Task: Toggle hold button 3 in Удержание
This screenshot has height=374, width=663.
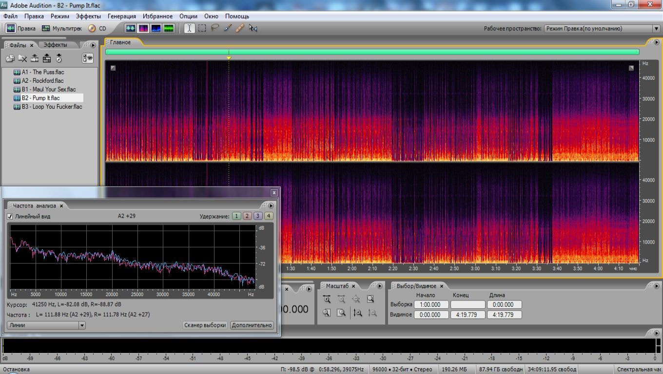Action: pyautogui.click(x=258, y=216)
